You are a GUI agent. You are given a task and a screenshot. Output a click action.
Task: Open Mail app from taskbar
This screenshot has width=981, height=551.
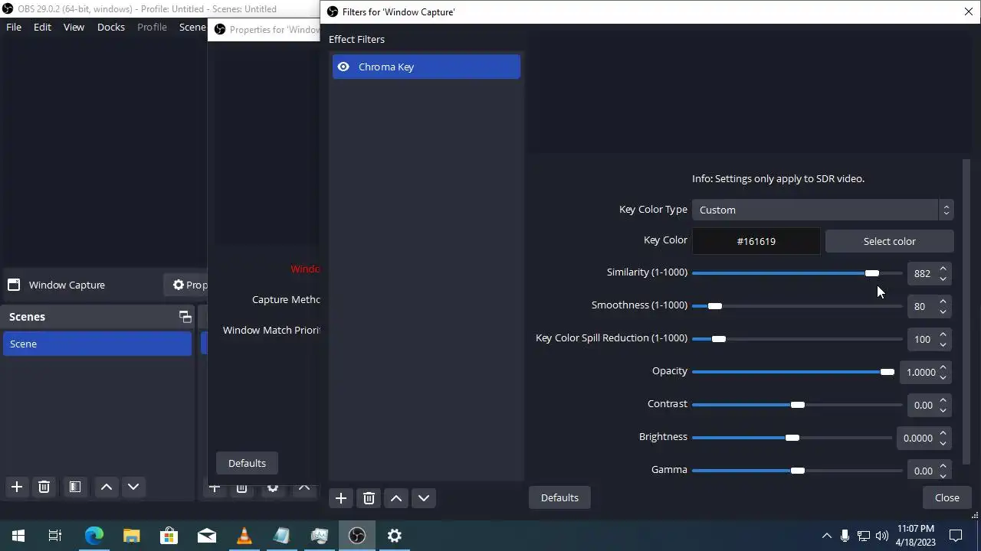click(206, 536)
